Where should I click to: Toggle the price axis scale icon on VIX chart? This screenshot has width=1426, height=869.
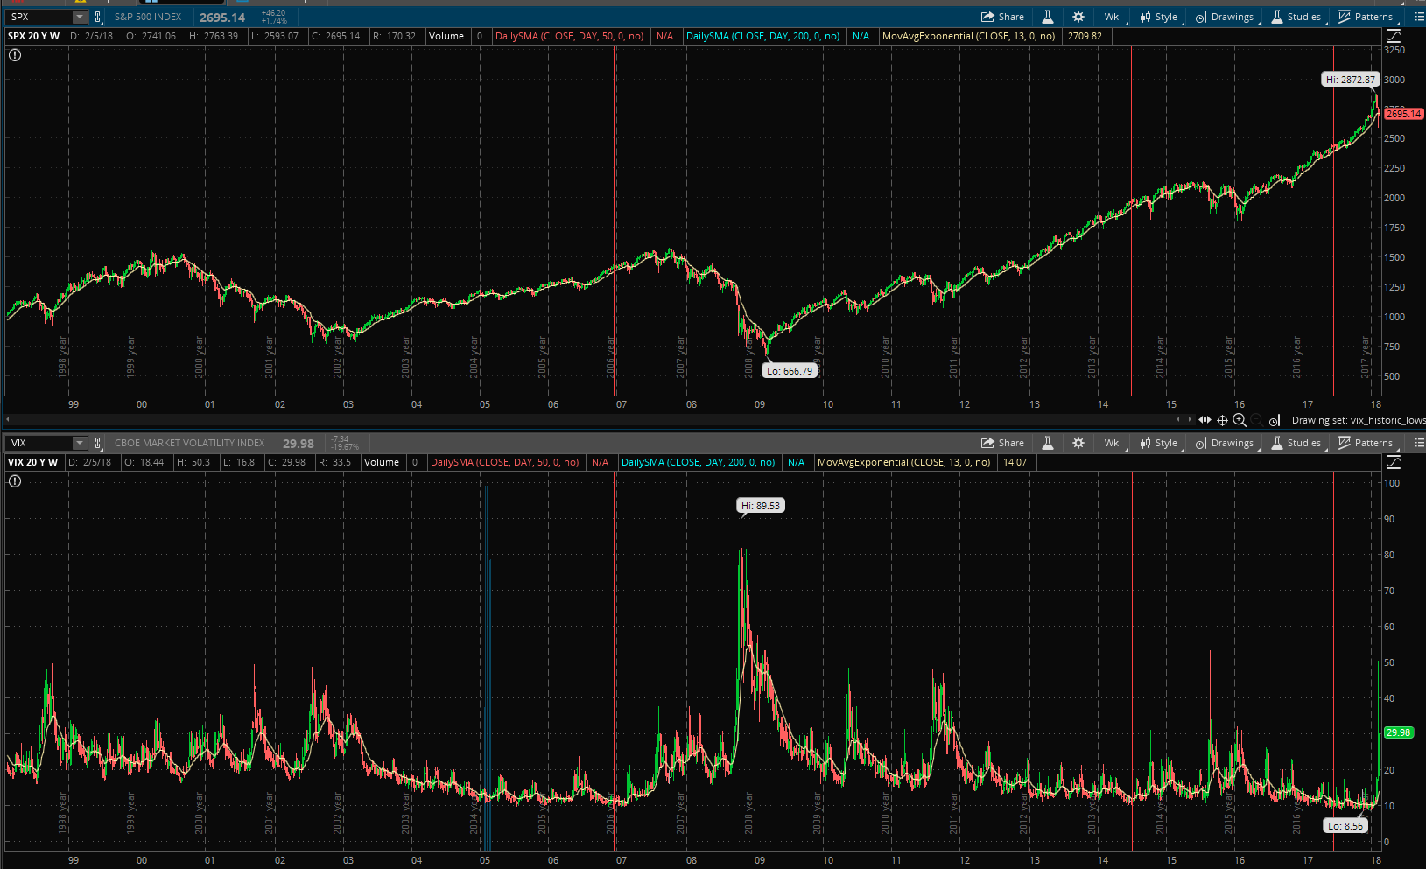pyautogui.click(x=1394, y=462)
